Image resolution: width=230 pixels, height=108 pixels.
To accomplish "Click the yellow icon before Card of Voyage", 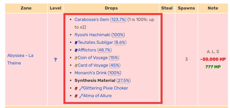I will 76,65.
